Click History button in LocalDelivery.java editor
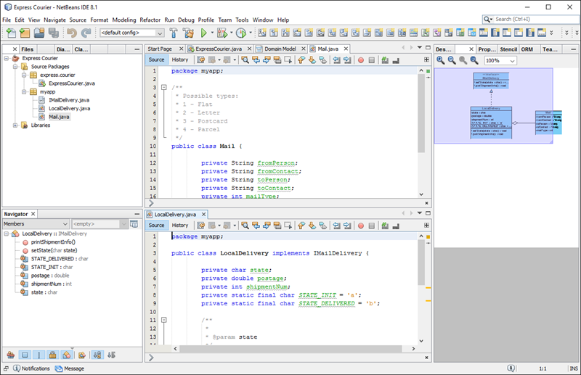Viewport: 581px width, 375px height. tap(180, 225)
